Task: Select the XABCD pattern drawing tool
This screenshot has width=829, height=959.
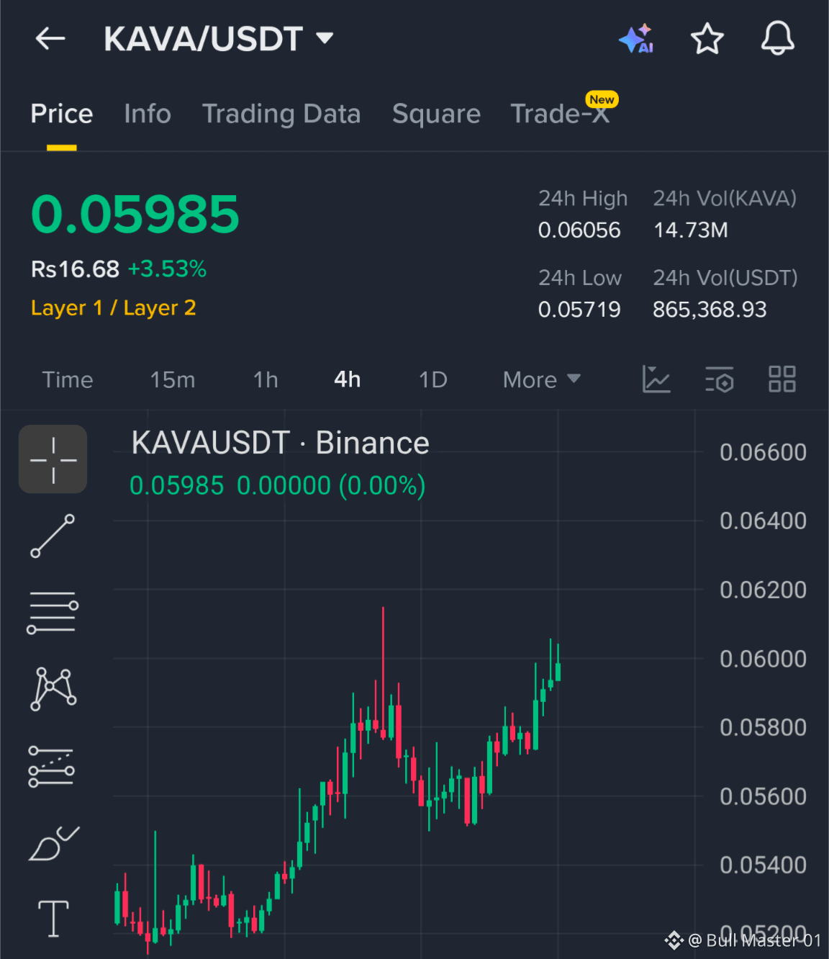Action: (53, 689)
